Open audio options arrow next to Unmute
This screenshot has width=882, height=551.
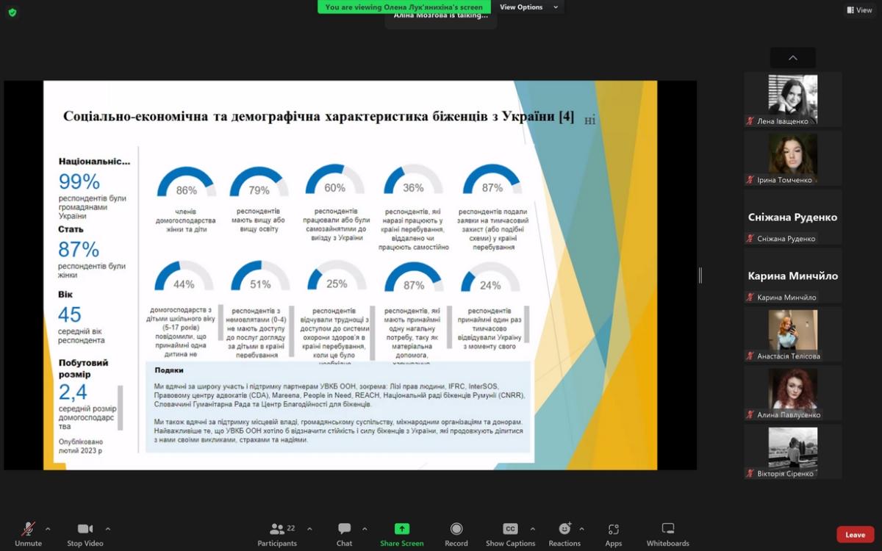pos(48,529)
